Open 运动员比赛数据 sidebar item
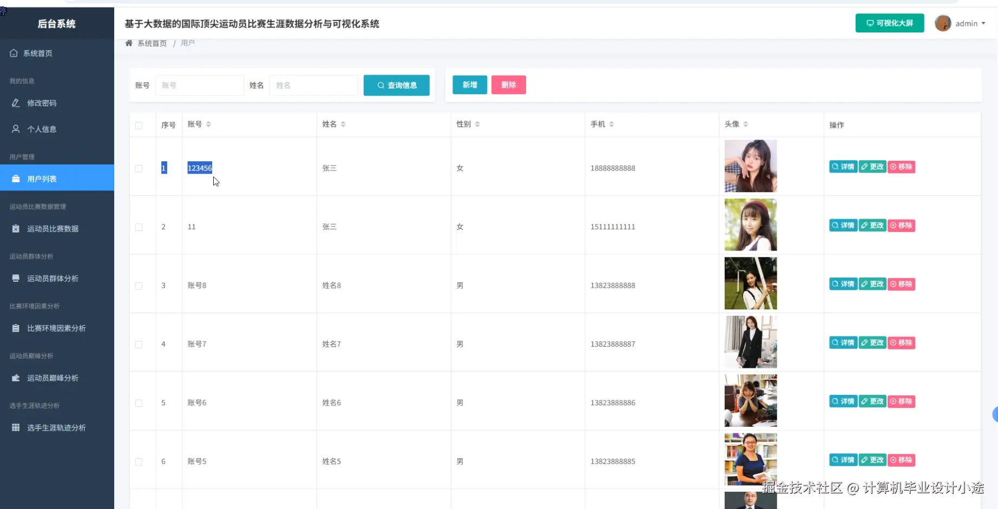The image size is (998, 509). coord(57,228)
